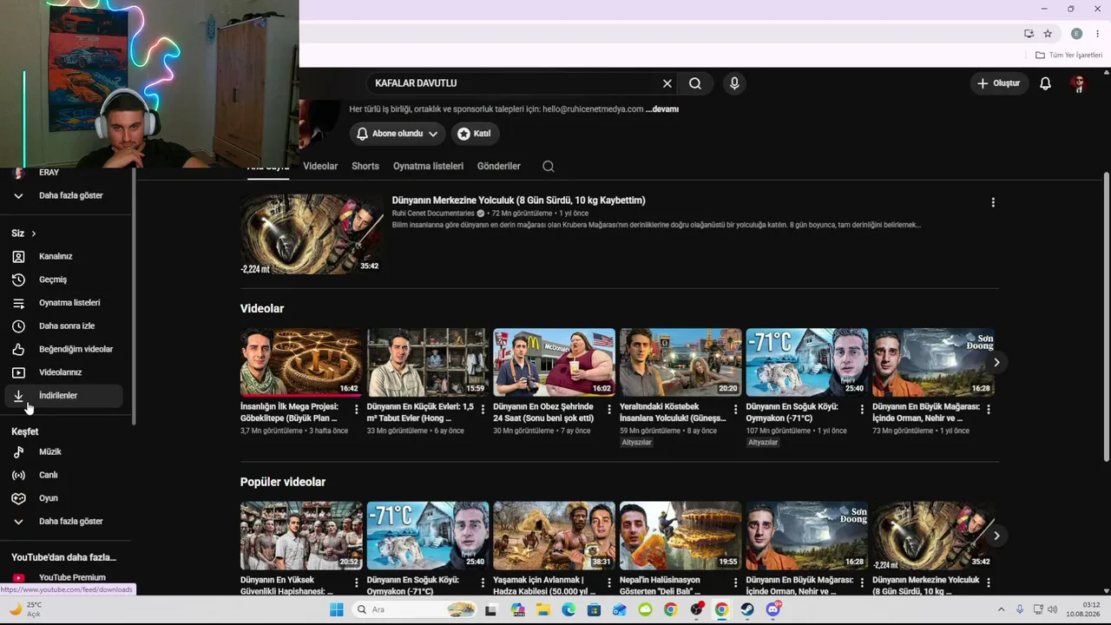Open the İndirilenler downloads page
1111x625 pixels.
[x=62, y=396]
